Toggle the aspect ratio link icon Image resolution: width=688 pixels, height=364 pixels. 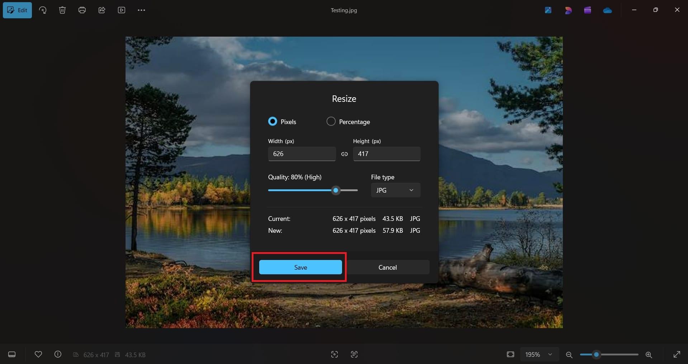(x=345, y=154)
